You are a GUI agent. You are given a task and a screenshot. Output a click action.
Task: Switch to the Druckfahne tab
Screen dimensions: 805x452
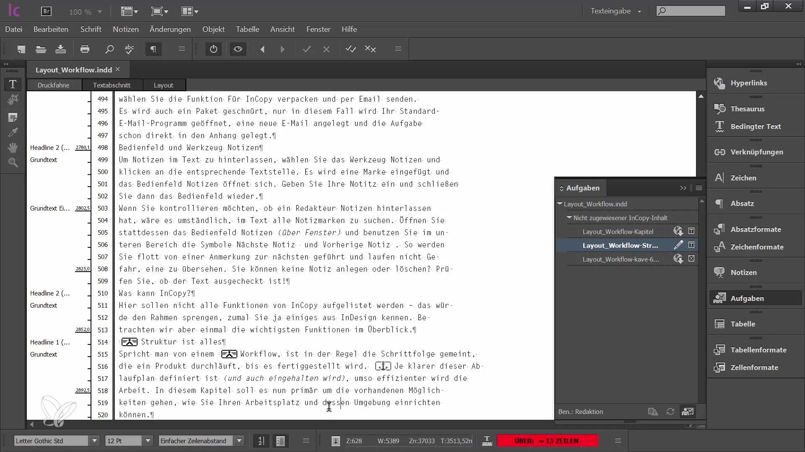[53, 85]
